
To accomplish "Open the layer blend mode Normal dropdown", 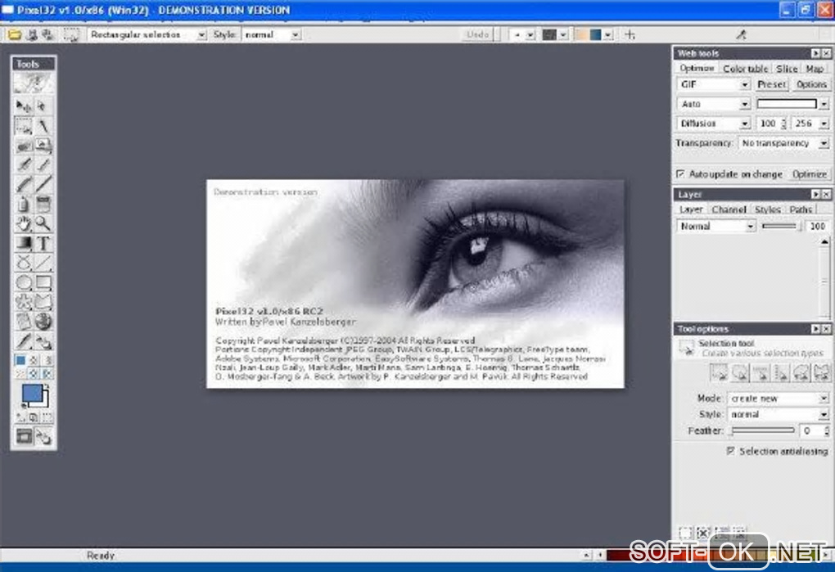I will coord(716,226).
